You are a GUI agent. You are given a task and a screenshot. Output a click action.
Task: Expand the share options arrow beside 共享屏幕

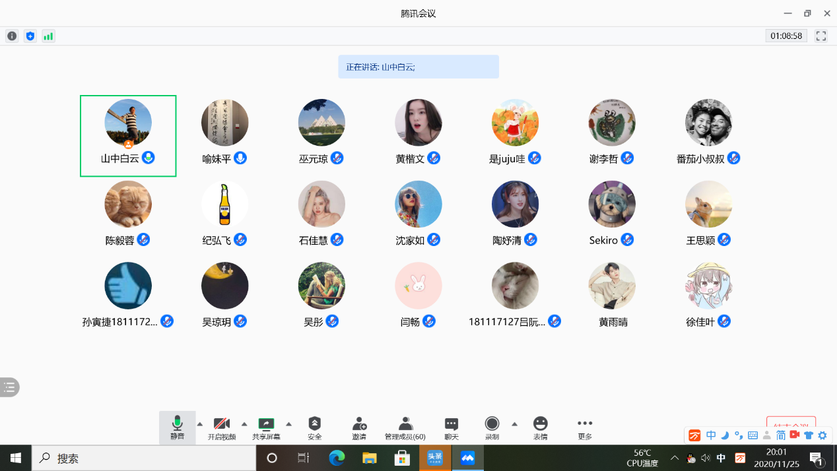click(288, 424)
